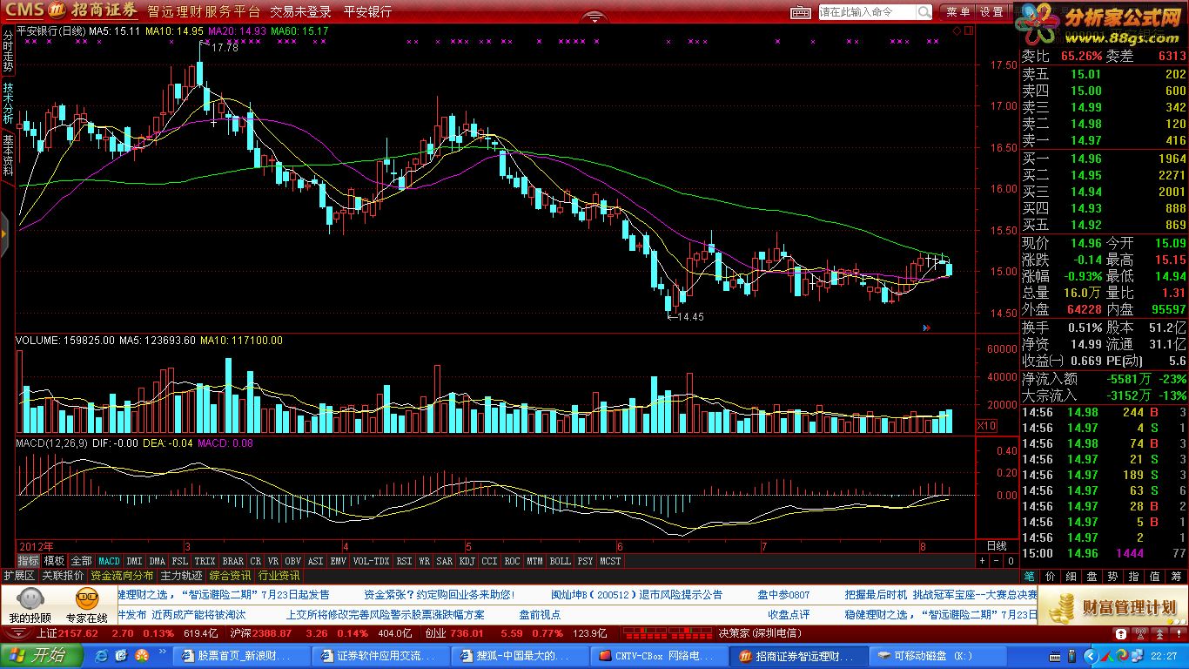This screenshot has width=1189, height=669.
Task: Click the command search magnifier icon
Action: pyautogui.click(x=924, y=12)
